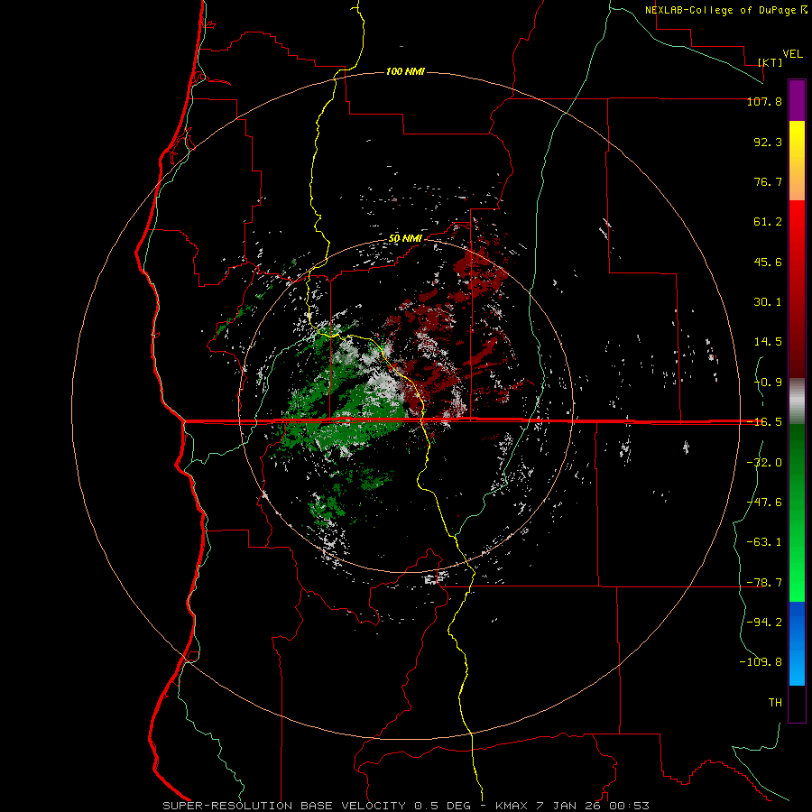Click the yellow-orange segment of the color bar
The height and width of the screenshot is (812, 812).
[x=797, y=161]
